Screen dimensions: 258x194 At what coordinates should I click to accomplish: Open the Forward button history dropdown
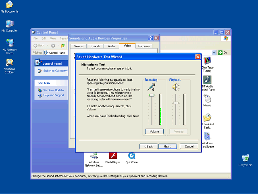point(58,45)
